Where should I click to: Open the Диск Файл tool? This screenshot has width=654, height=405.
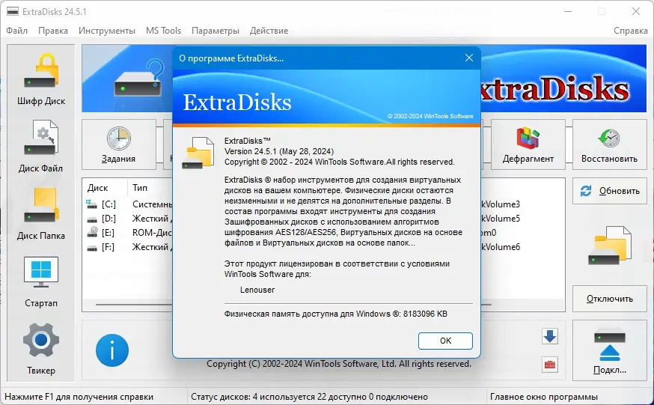(x=41, y=147)
